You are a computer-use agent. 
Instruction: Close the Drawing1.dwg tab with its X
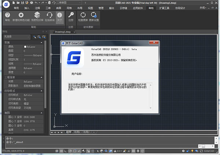pos(74,32)
